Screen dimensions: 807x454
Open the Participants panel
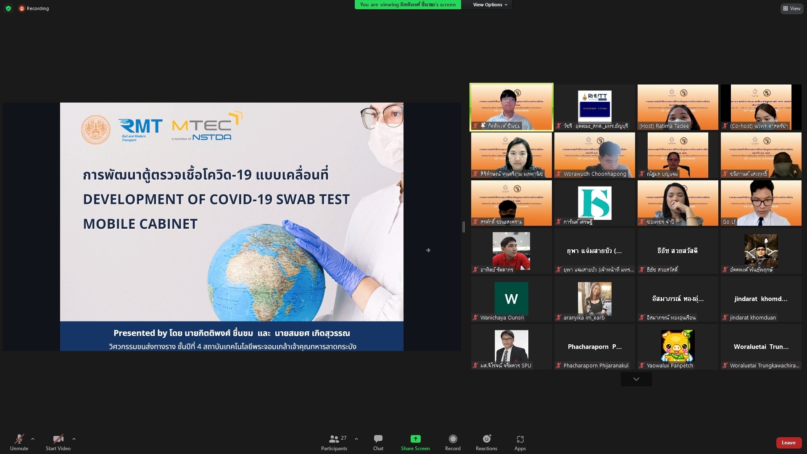[334, 442]
